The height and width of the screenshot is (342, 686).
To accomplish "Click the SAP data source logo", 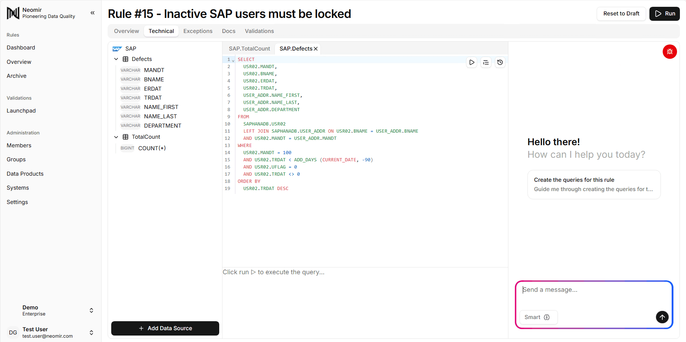I will coord(117,48).
